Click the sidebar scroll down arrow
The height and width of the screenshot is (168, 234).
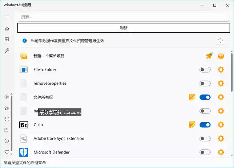pos(12,154)
